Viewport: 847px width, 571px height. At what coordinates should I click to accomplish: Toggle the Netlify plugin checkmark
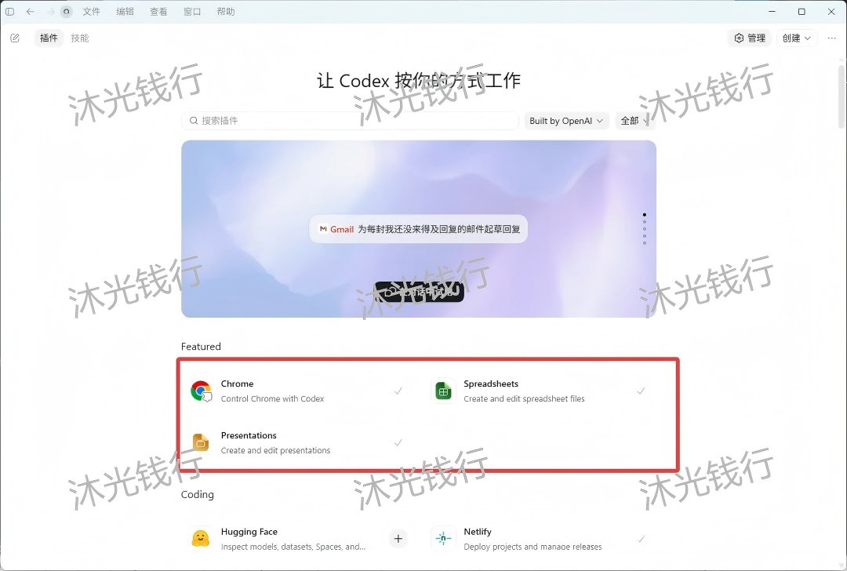coord(641,539)
